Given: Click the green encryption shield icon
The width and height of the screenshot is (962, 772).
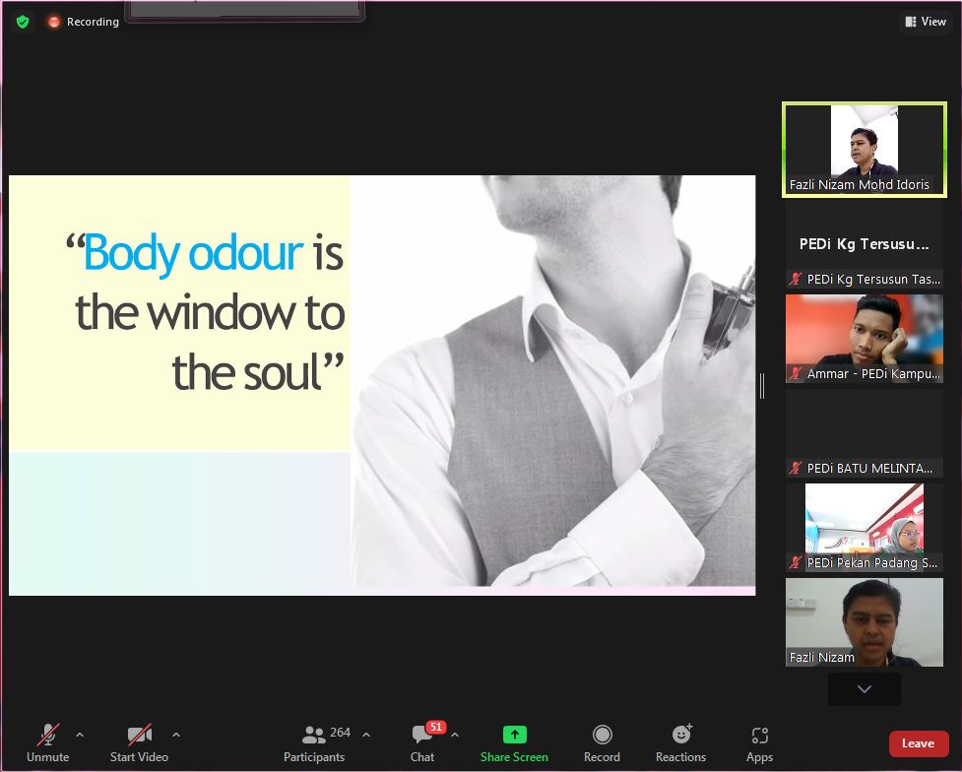Looking at the screenshot, I should pos(23,22).
